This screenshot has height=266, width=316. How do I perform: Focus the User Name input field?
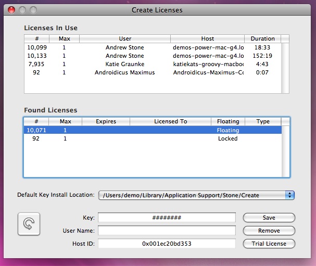pyautogui.click(x=167, y=231)
